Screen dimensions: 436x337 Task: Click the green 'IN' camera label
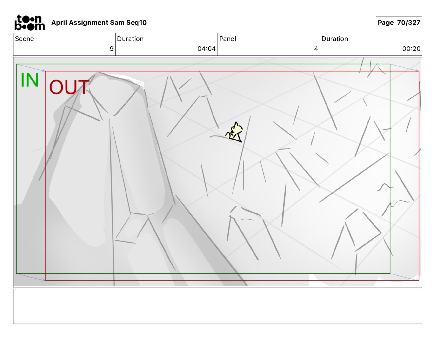pyautogui.click(x=29, y=80)
